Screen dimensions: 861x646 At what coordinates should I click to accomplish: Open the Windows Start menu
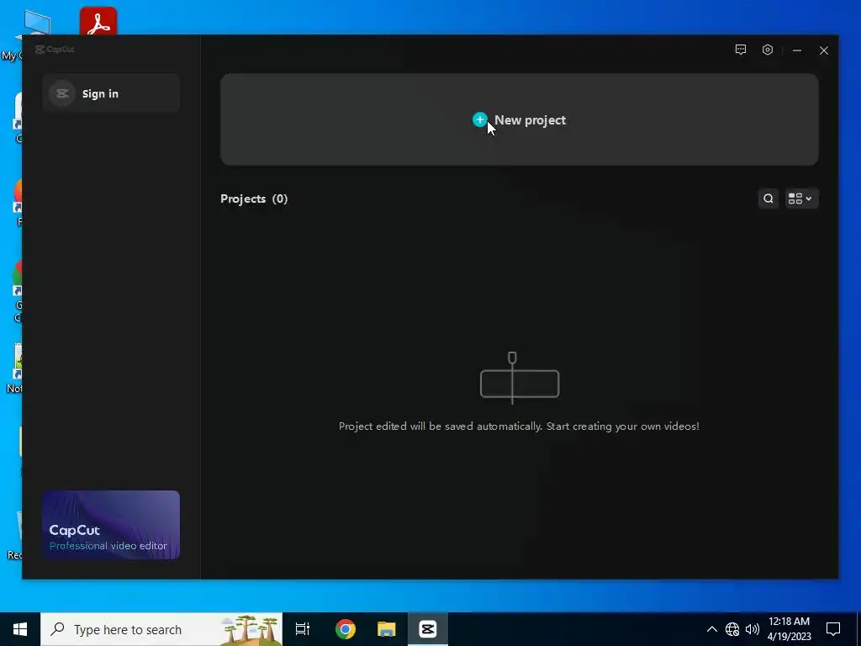point(20,629)
